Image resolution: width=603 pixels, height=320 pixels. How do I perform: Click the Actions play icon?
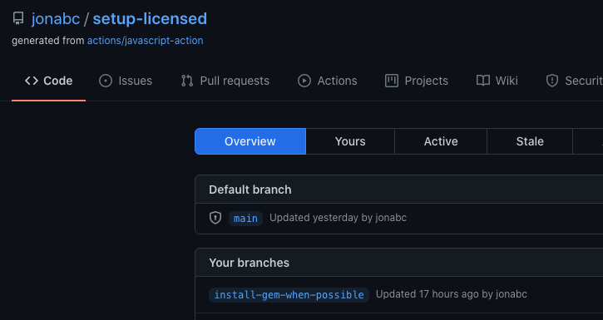coord(304,81)
